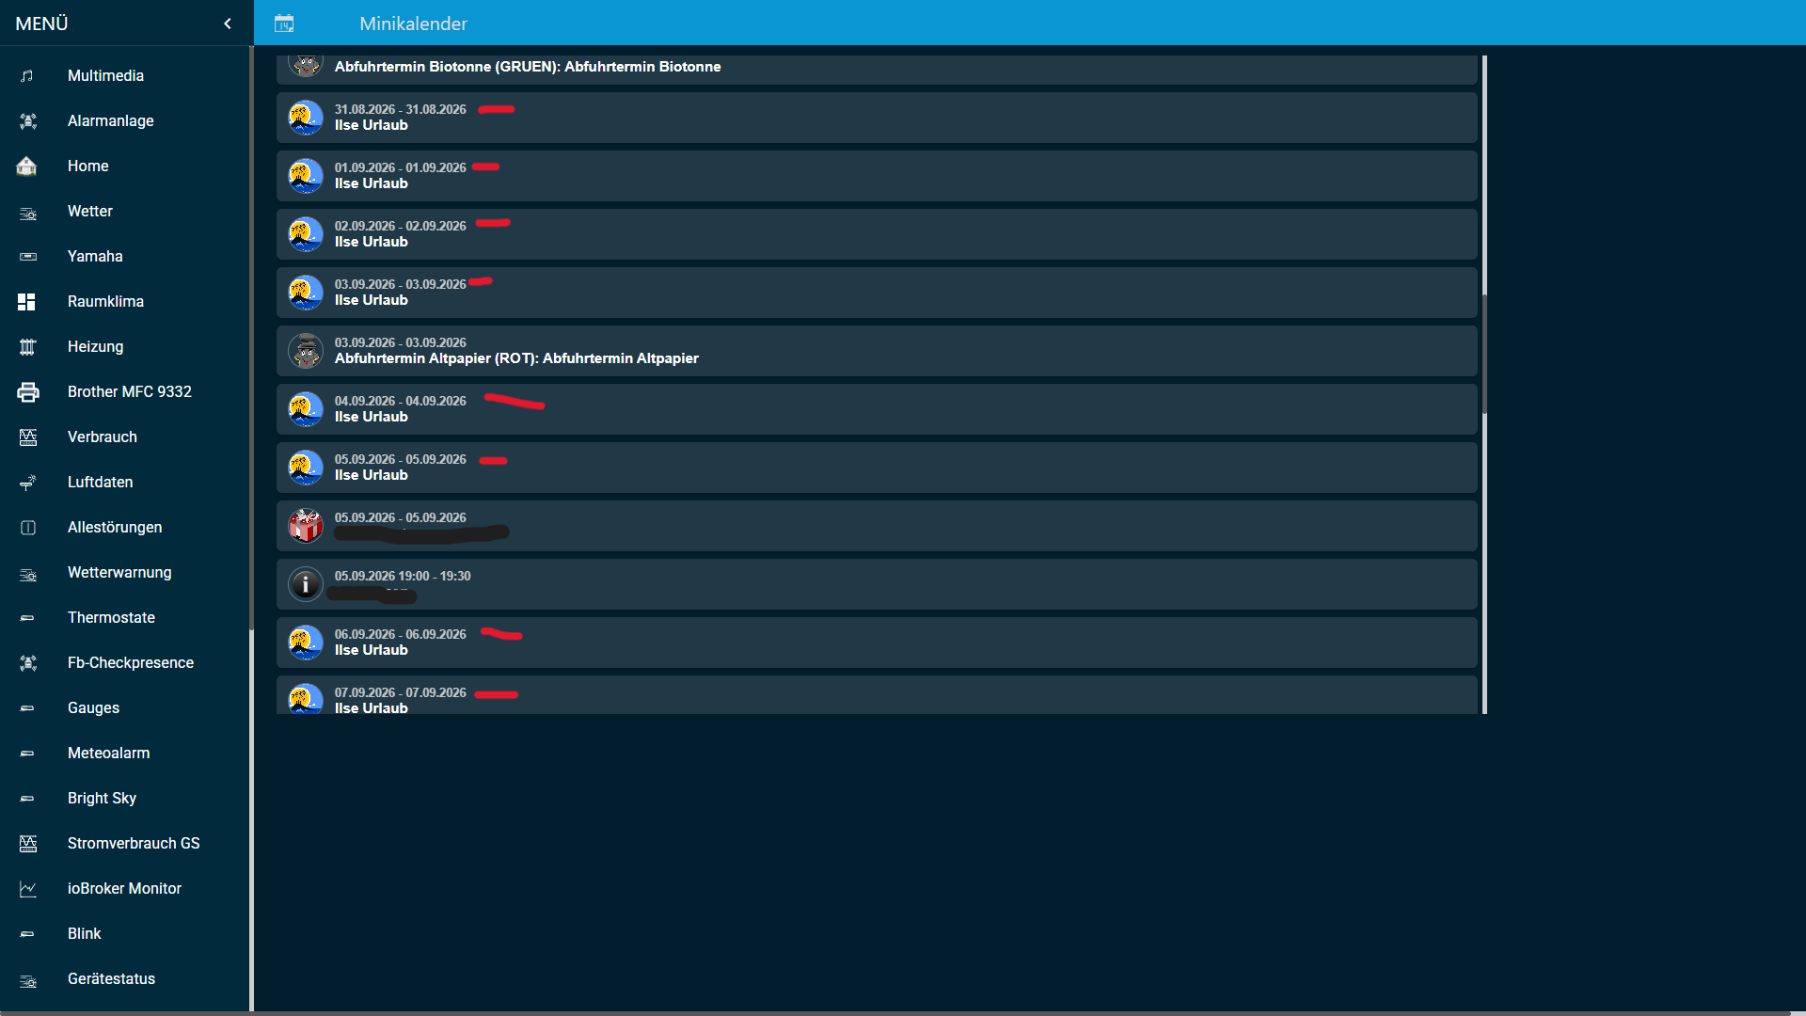Click the Minikalender header title
This screenshot has width=1806, height=1016.
point(413,24)
